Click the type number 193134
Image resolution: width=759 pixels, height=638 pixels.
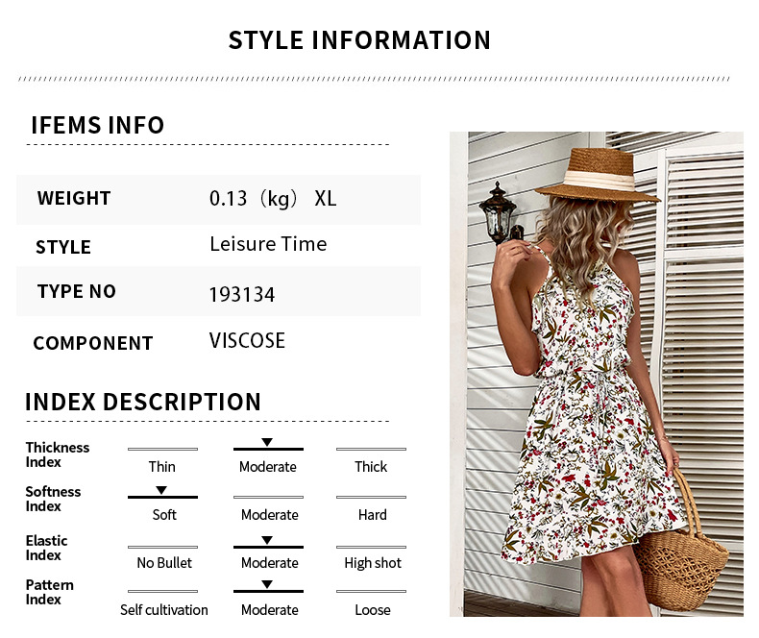click(242, 294)
